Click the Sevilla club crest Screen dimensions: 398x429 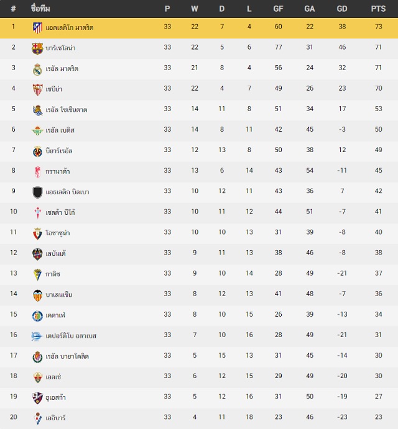pyautogui.click(x=37, y=89)
